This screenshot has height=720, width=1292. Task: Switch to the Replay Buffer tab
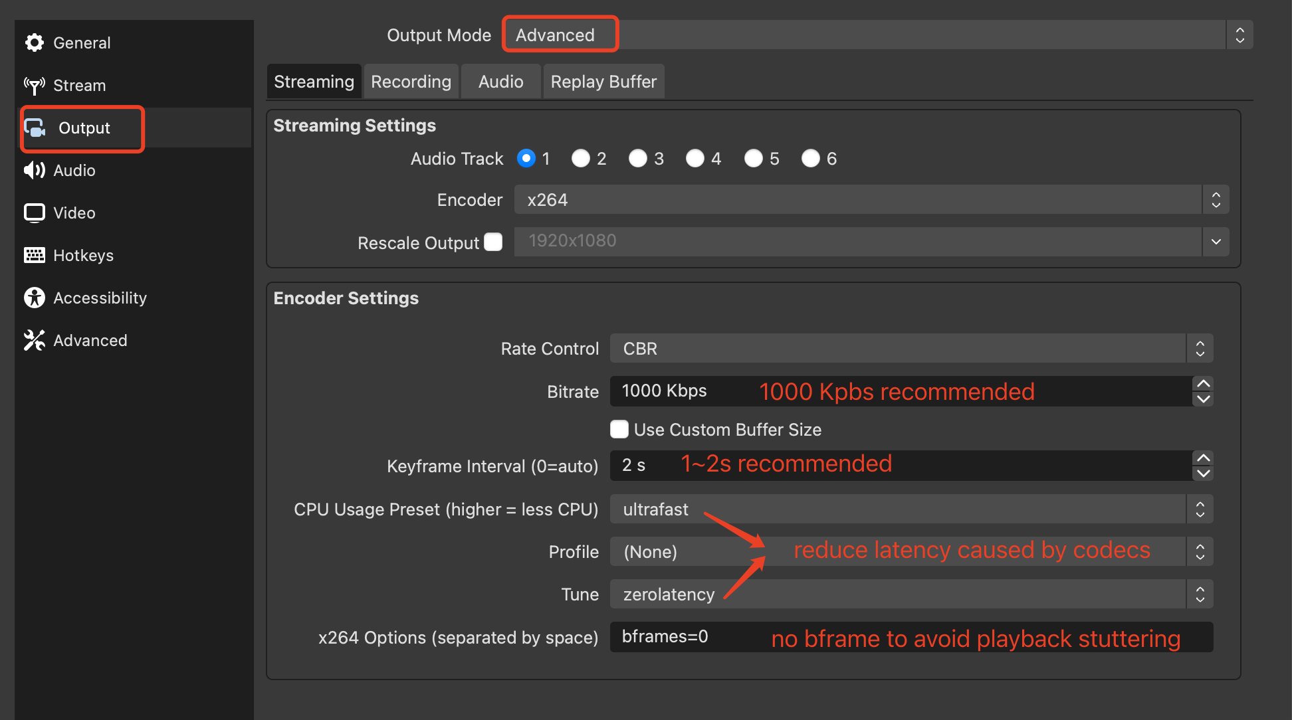coord(603,82)
